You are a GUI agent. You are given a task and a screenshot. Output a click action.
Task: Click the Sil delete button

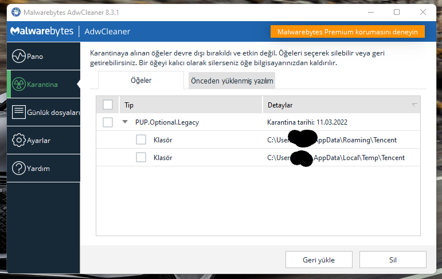[393, 260]
